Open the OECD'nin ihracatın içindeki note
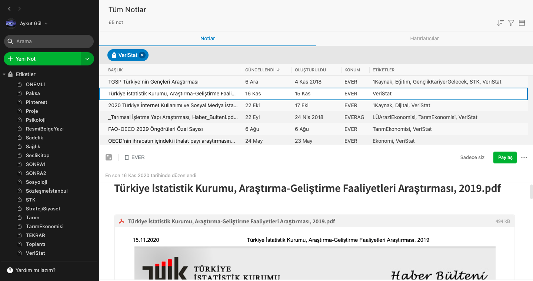Image resolution: width=533 pixels, height=281 pixels. click(313, 140)
